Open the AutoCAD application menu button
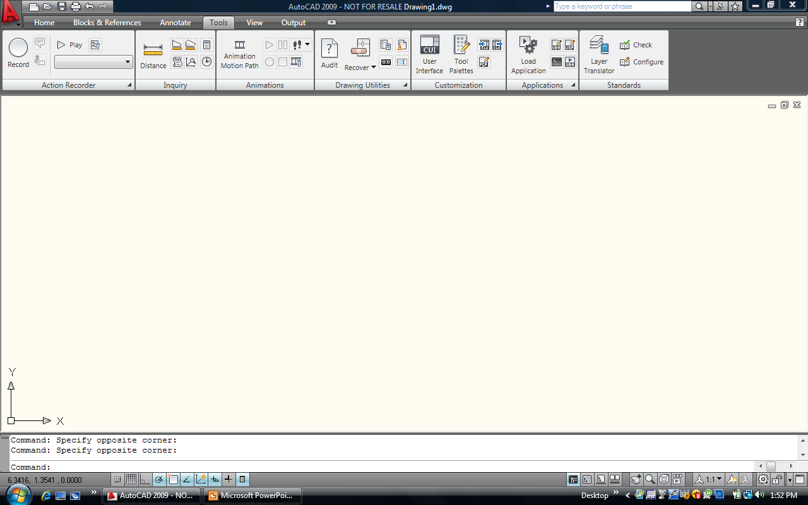The height and width of the screenshot is (505, 808). (11, 13)
